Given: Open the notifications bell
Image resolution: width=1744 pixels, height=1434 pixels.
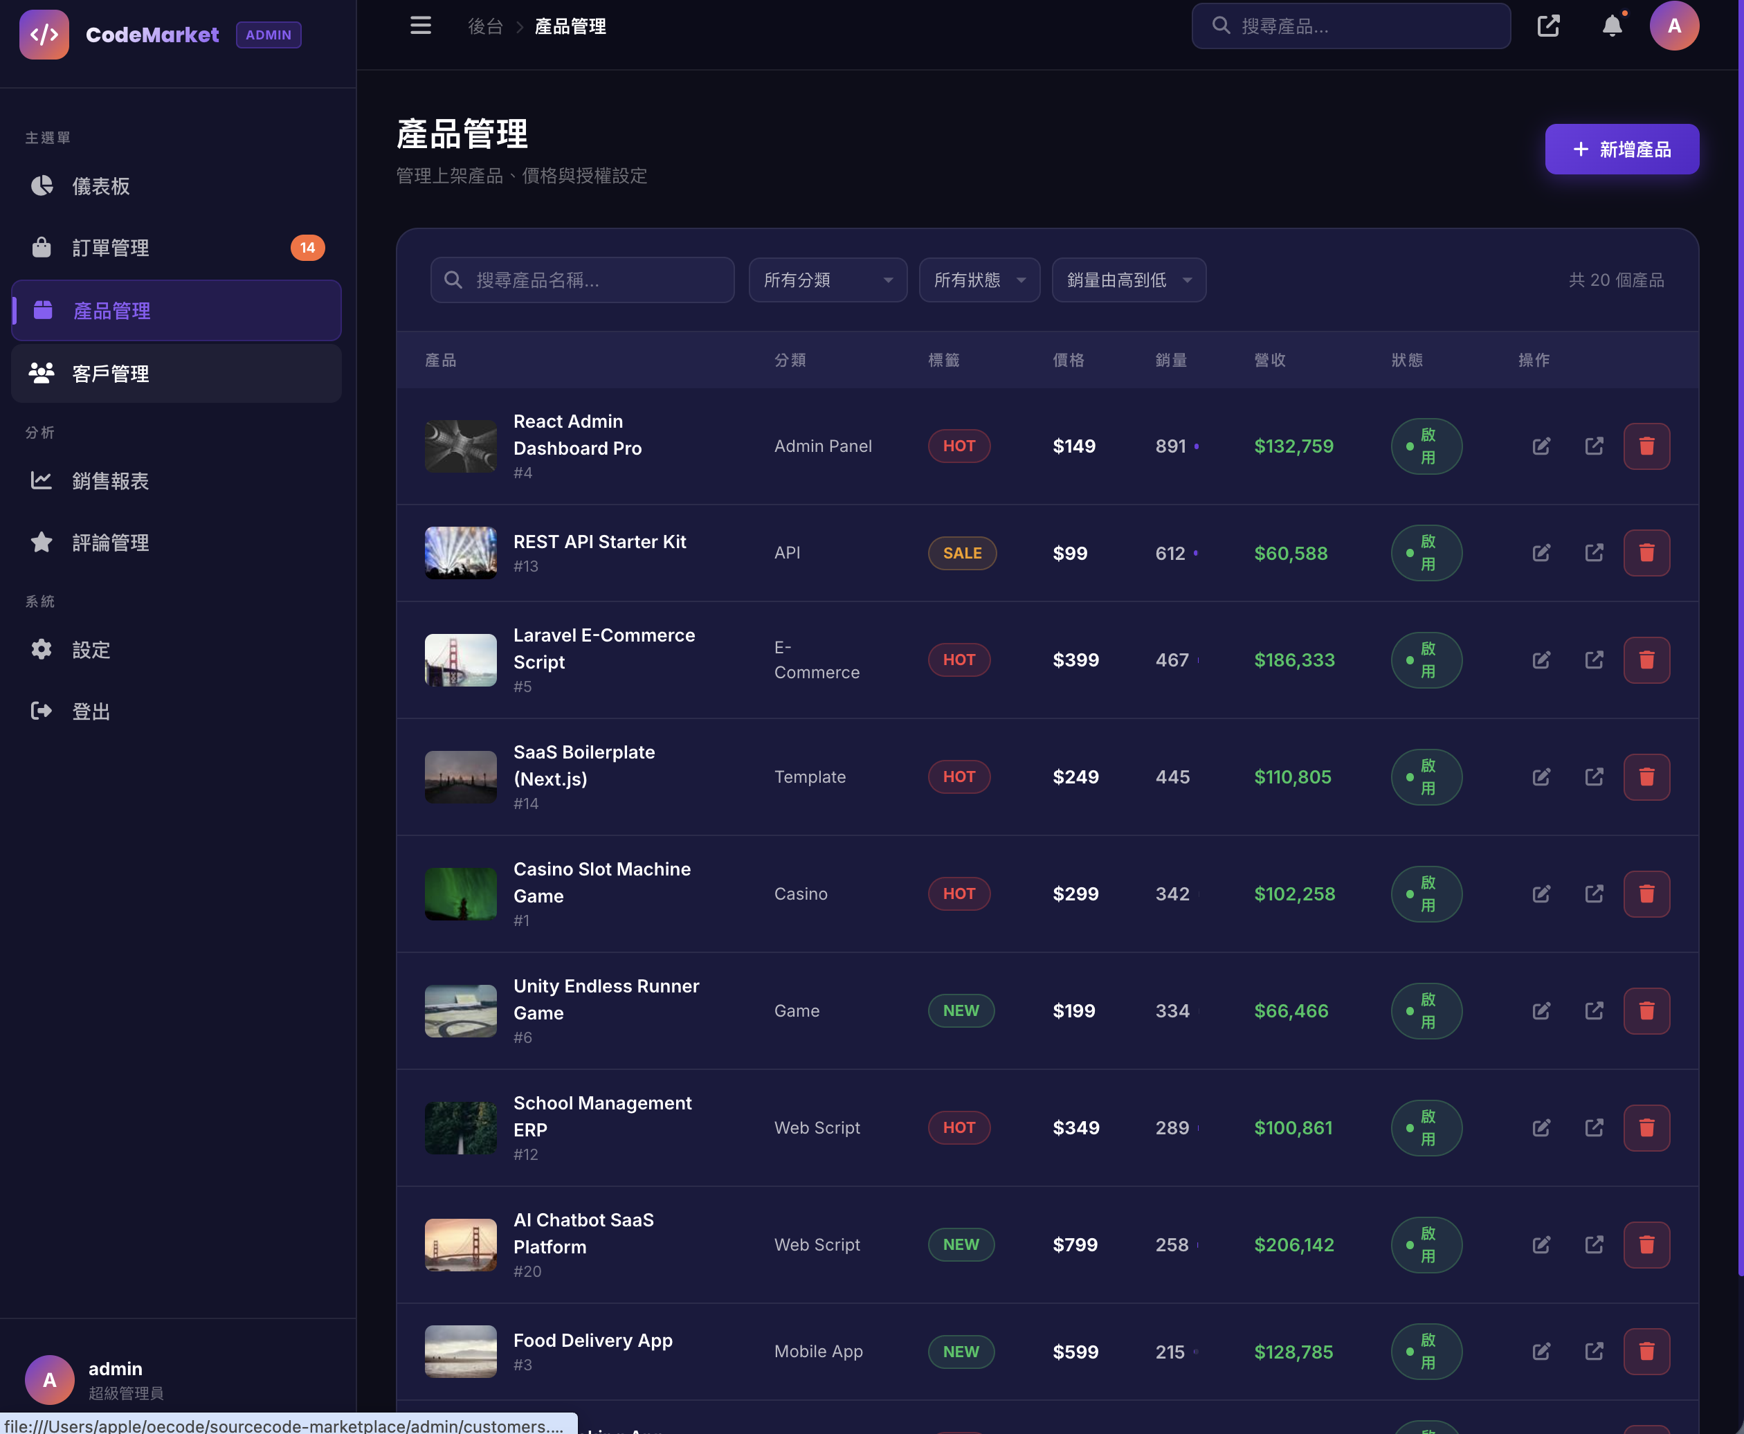Looking at the screenshot, I should tap(1612, 26).
